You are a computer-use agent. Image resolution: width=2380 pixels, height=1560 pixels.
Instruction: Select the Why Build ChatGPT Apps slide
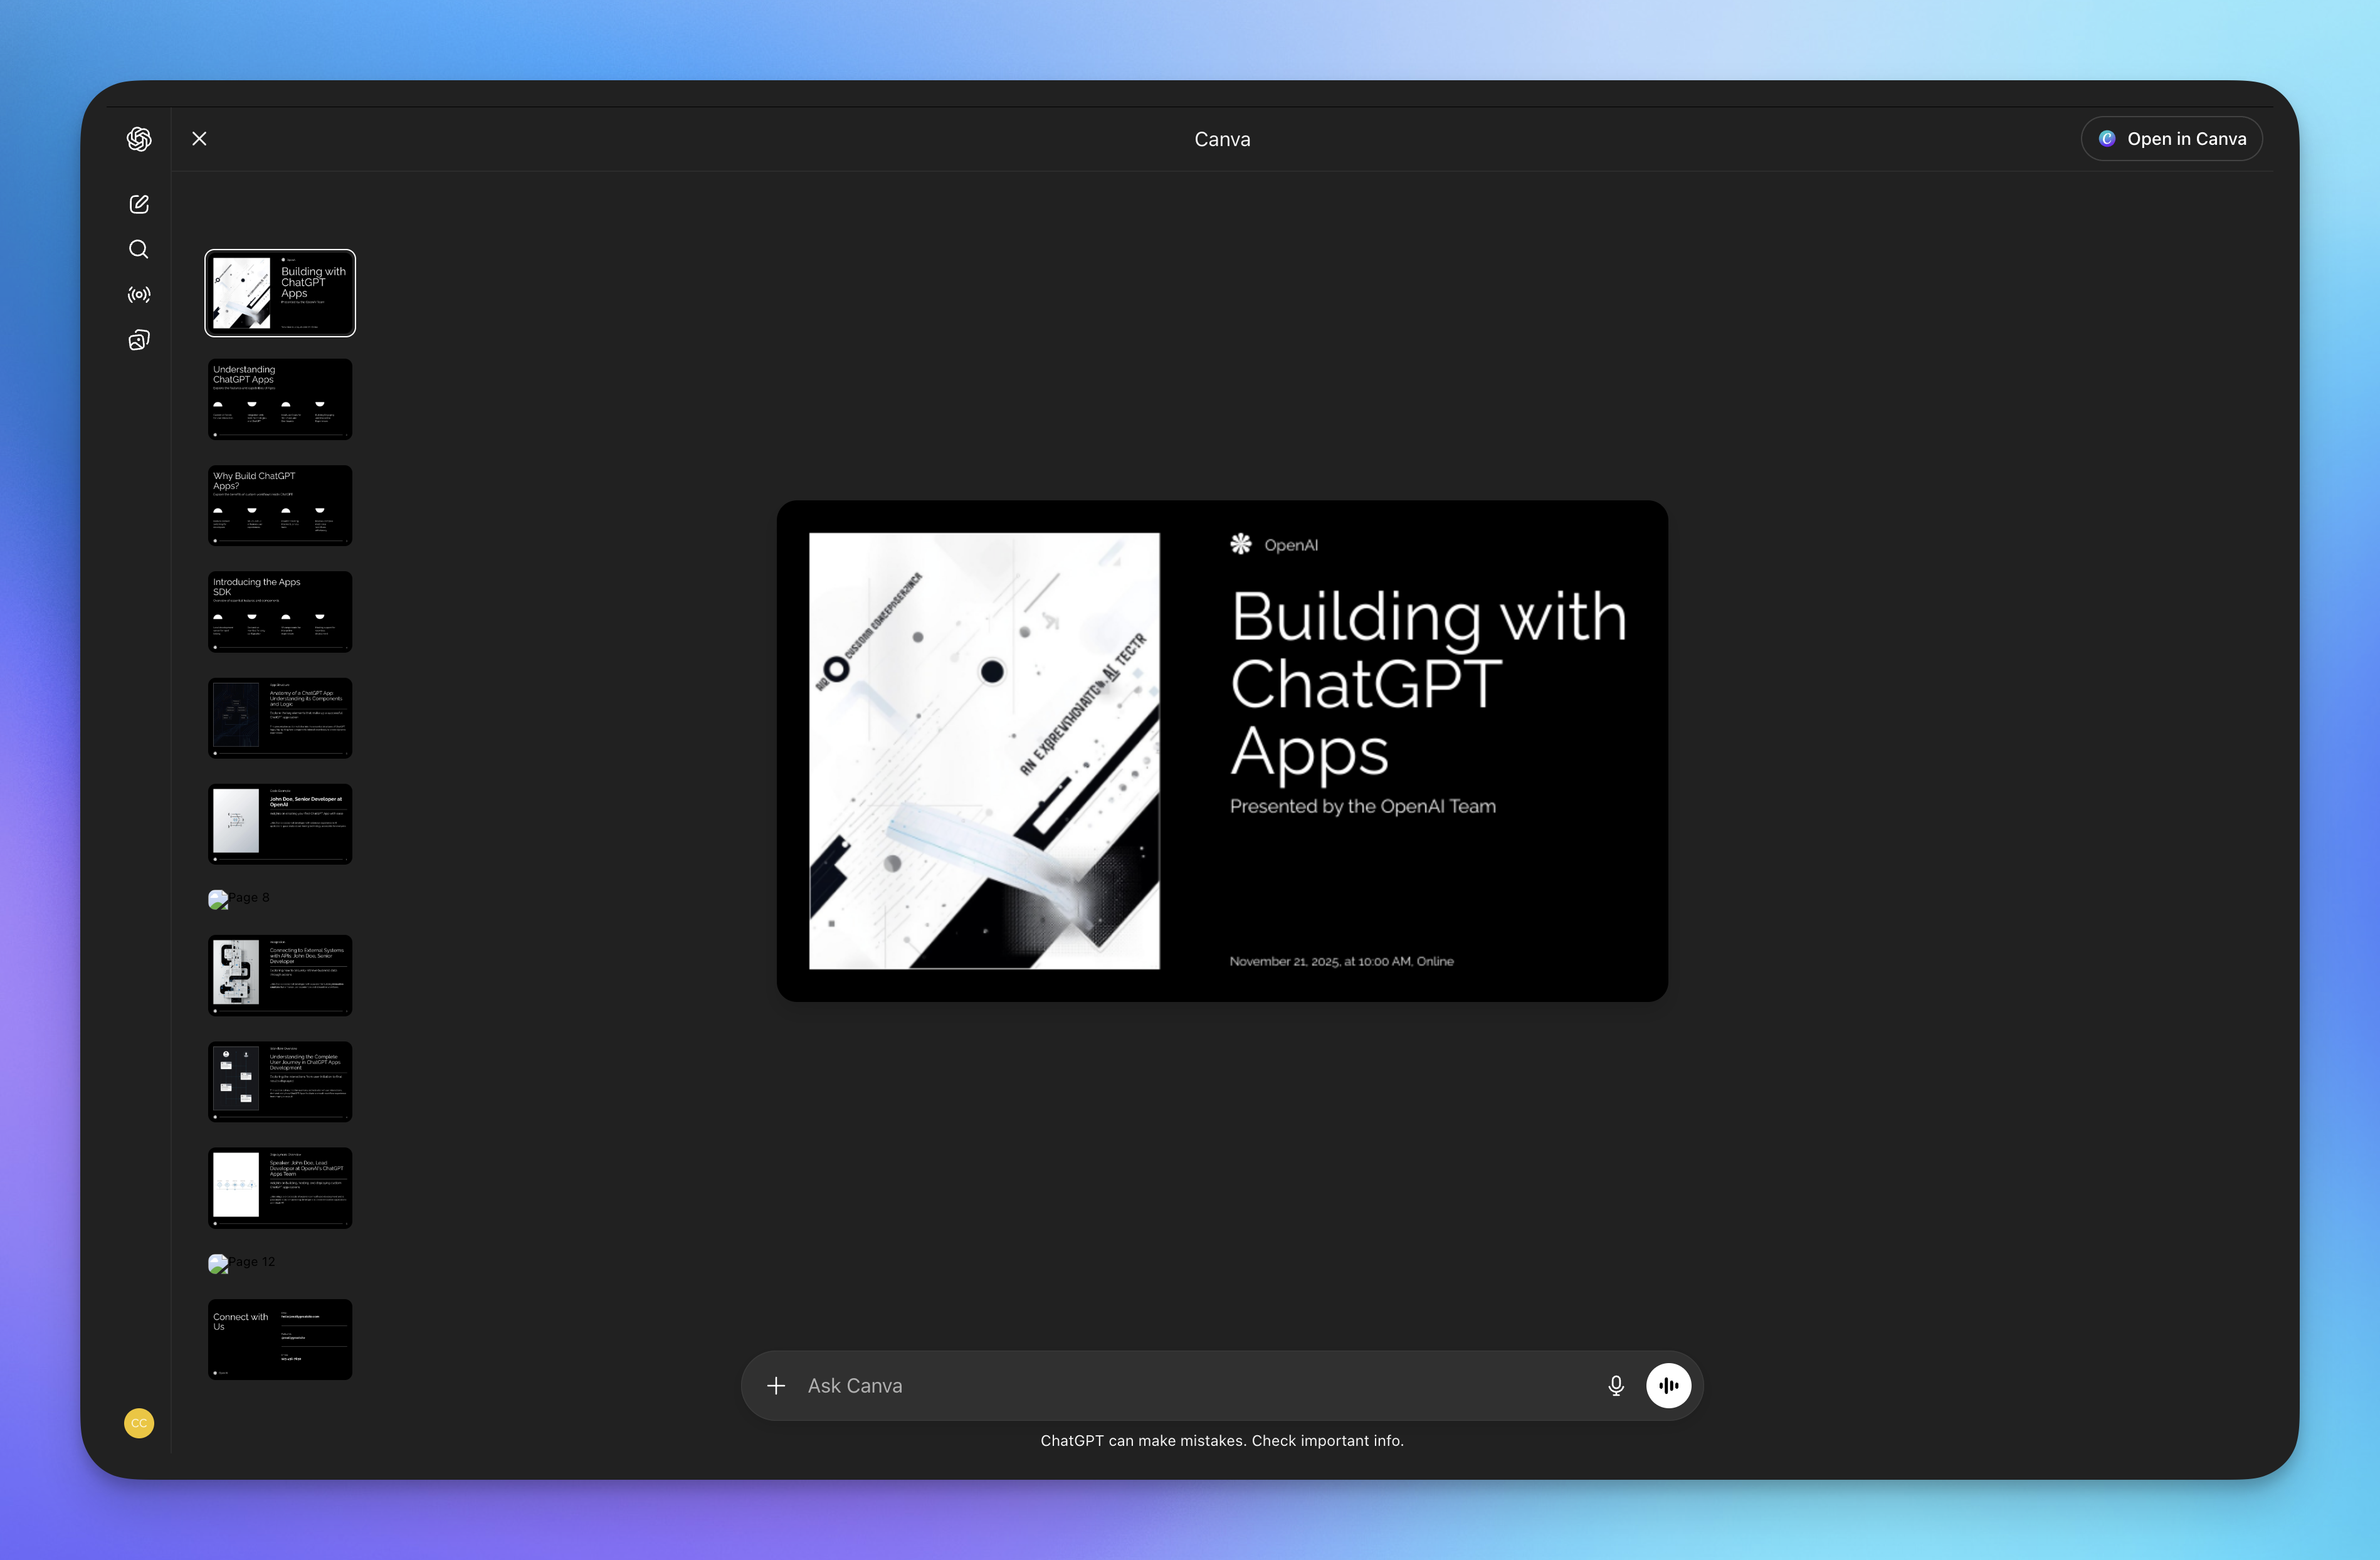tap(280, 505)
